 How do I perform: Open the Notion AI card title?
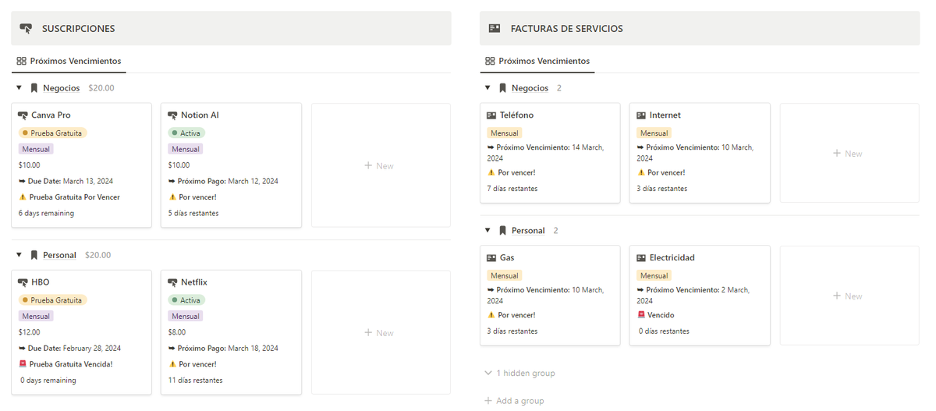coord(200,115)
